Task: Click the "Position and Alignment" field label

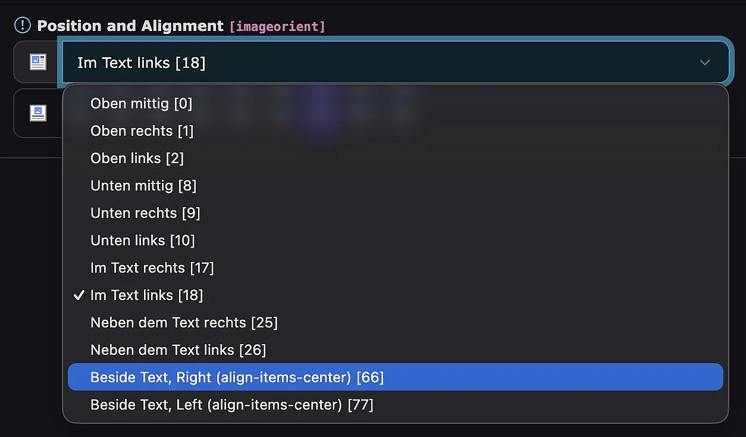Action: point(130,26)
